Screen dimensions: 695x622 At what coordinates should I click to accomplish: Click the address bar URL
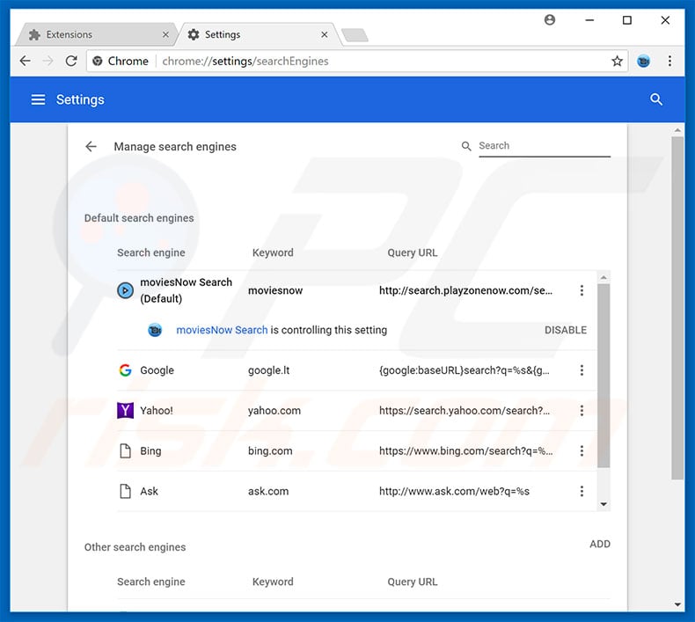(245, 62)
